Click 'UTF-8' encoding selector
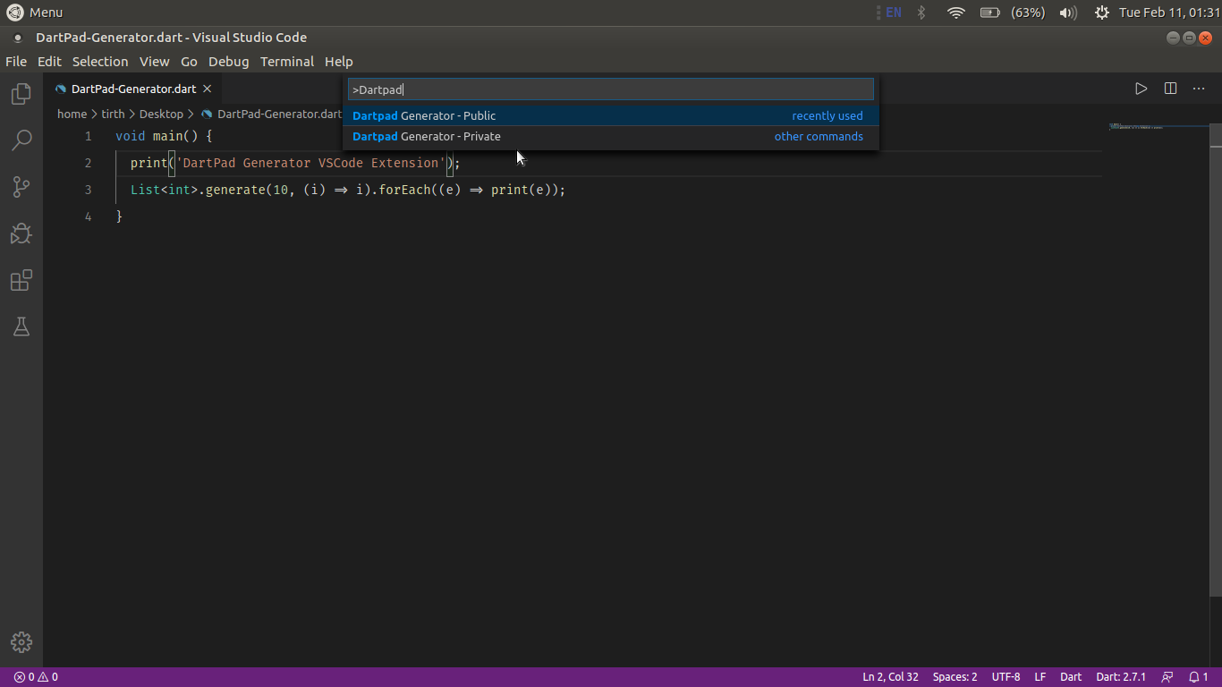1222x687 pixels. (1006, 677)
